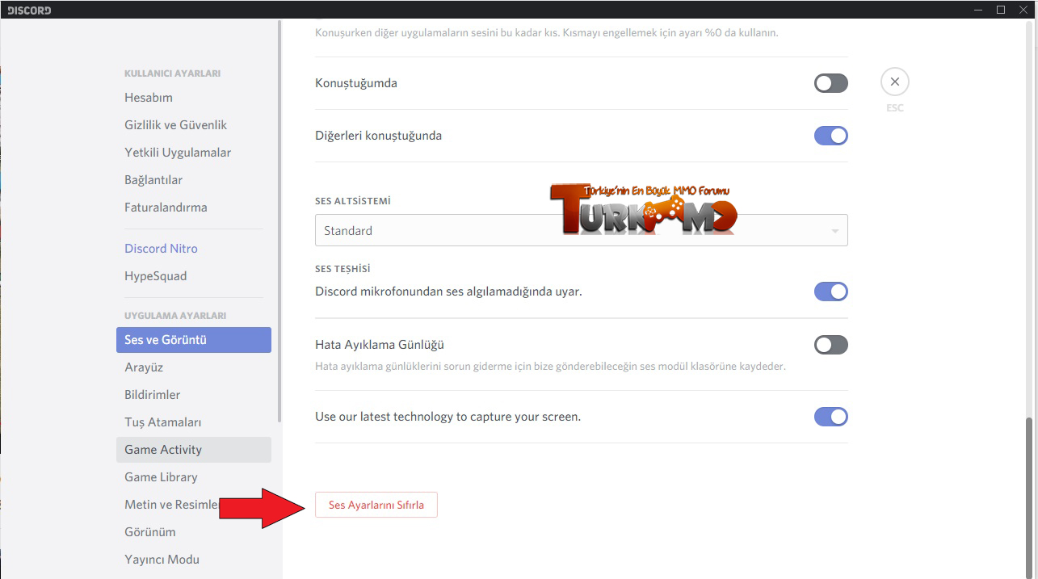
Task: Close settings with the ESC X icon
Action: coord(894,82)
